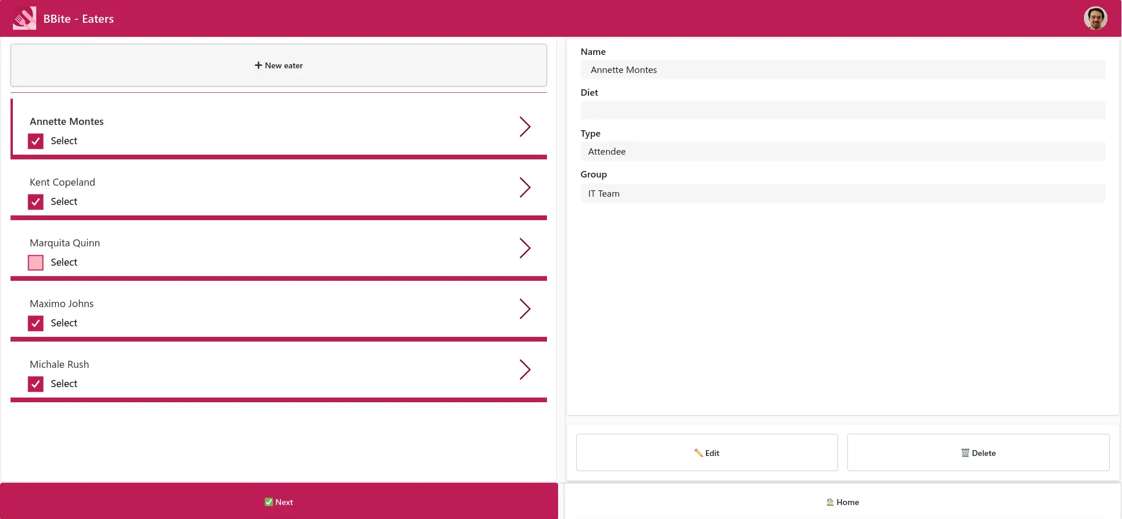Click the empty Diet field
The height and width of the screenshot is (519, 1122).
pyautogui.click(x=842, y=110)
